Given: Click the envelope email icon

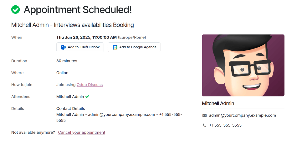Looking at the screenshot, I should coord(205,115).
